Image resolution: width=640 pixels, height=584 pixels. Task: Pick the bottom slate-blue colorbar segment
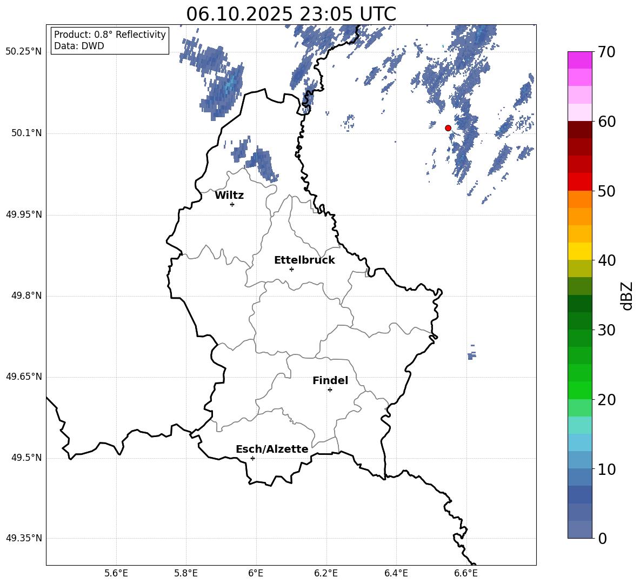[x=580, y=529]
